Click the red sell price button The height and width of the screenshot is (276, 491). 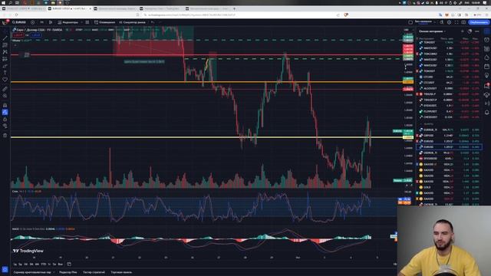pyautogui.click(x=18, y=35)
